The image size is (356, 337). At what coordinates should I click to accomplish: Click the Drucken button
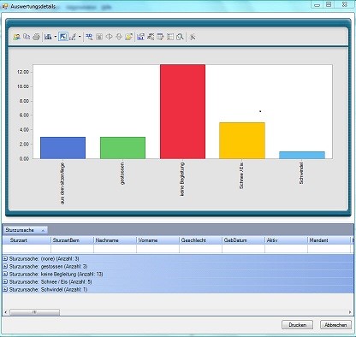[x=297, y=325]
